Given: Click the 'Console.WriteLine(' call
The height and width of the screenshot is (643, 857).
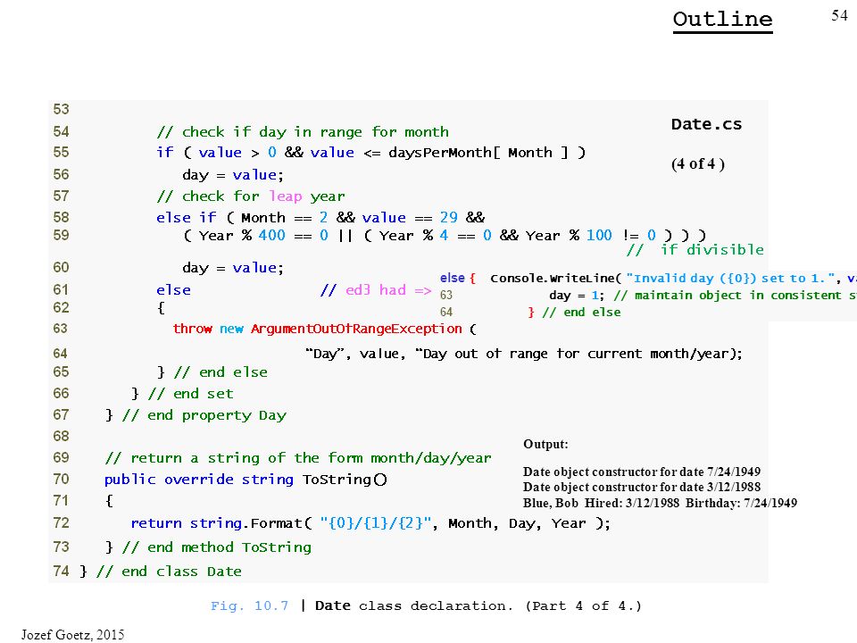Looking at the screenshot, I should point(555,279).
